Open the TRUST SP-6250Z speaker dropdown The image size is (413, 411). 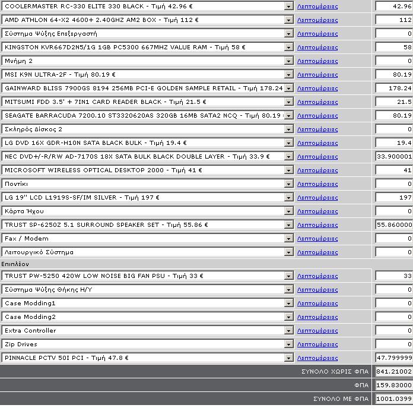coord(148,225)
